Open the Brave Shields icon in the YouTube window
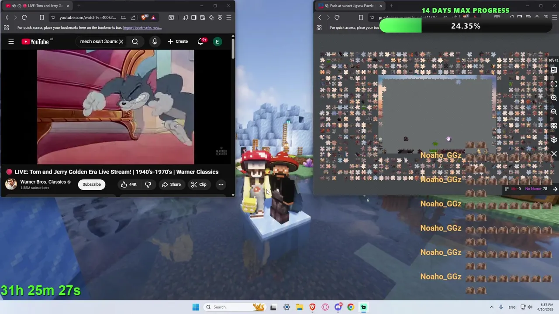 click(144, 17)
